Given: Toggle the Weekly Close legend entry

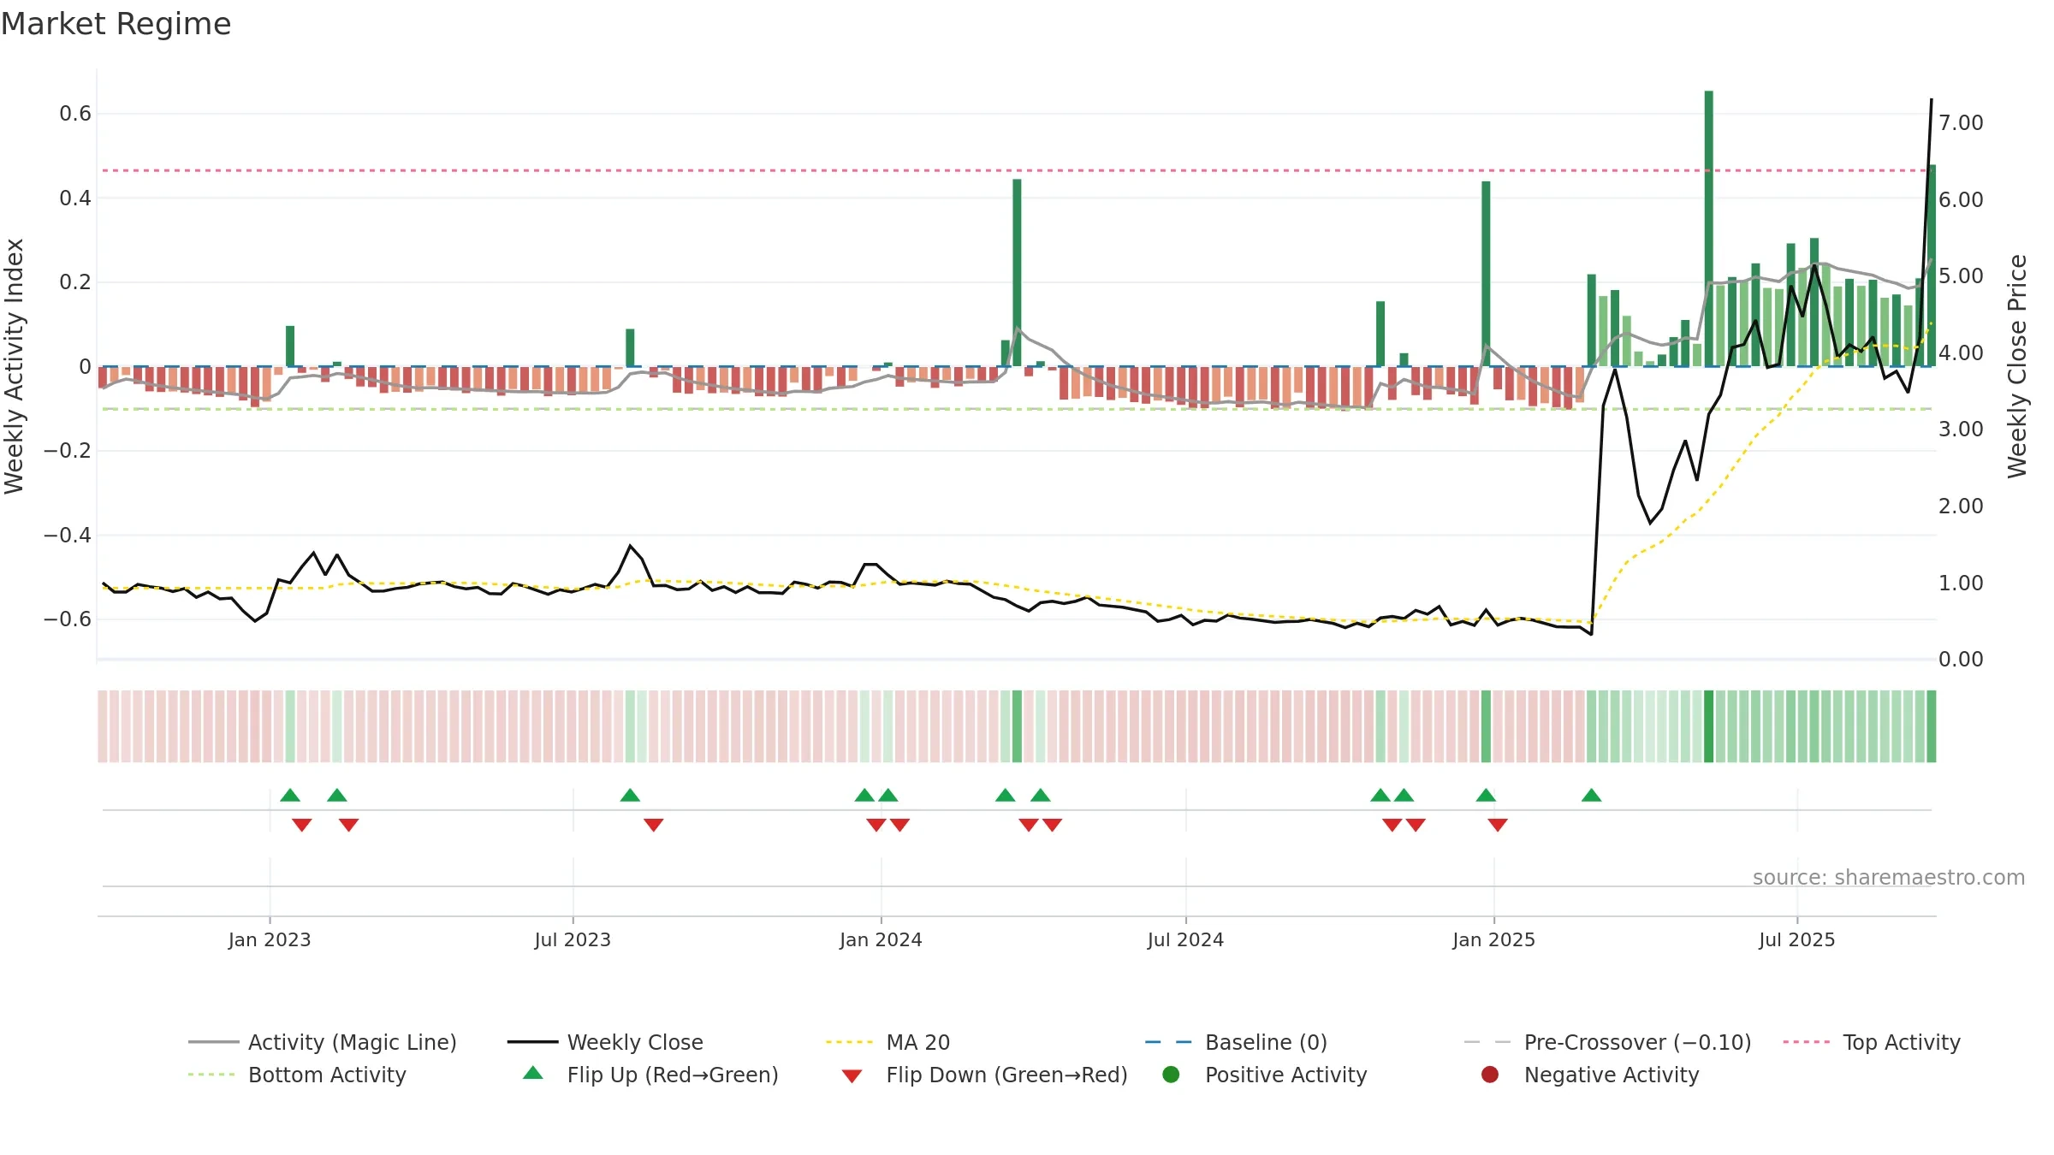Looking at the screenshot, I should [605, 1042].
